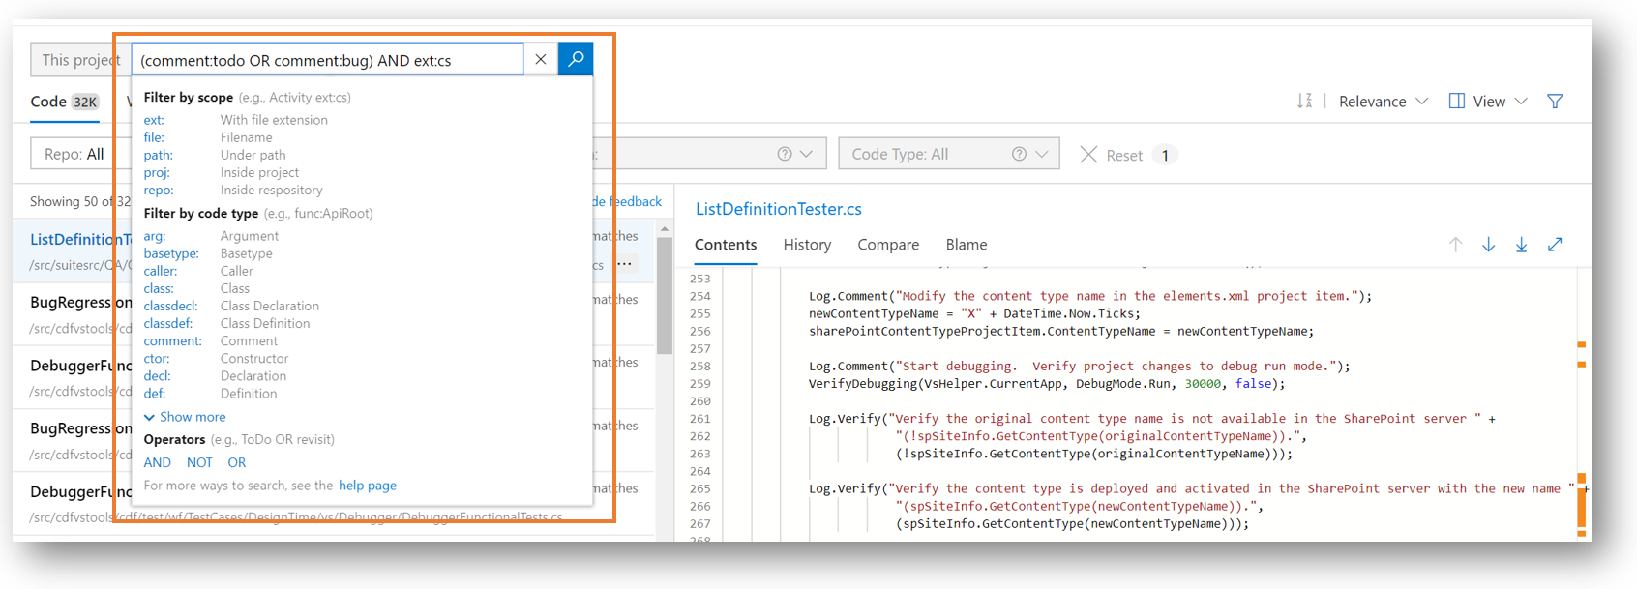This screenshot has height=589, width=1637.
Task: Switch to the Blame tab
Action: click(x=966, y=245)
